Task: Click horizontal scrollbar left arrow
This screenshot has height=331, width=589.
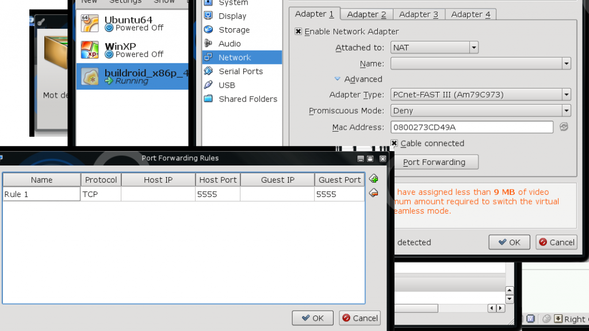Action: (492, 308)
